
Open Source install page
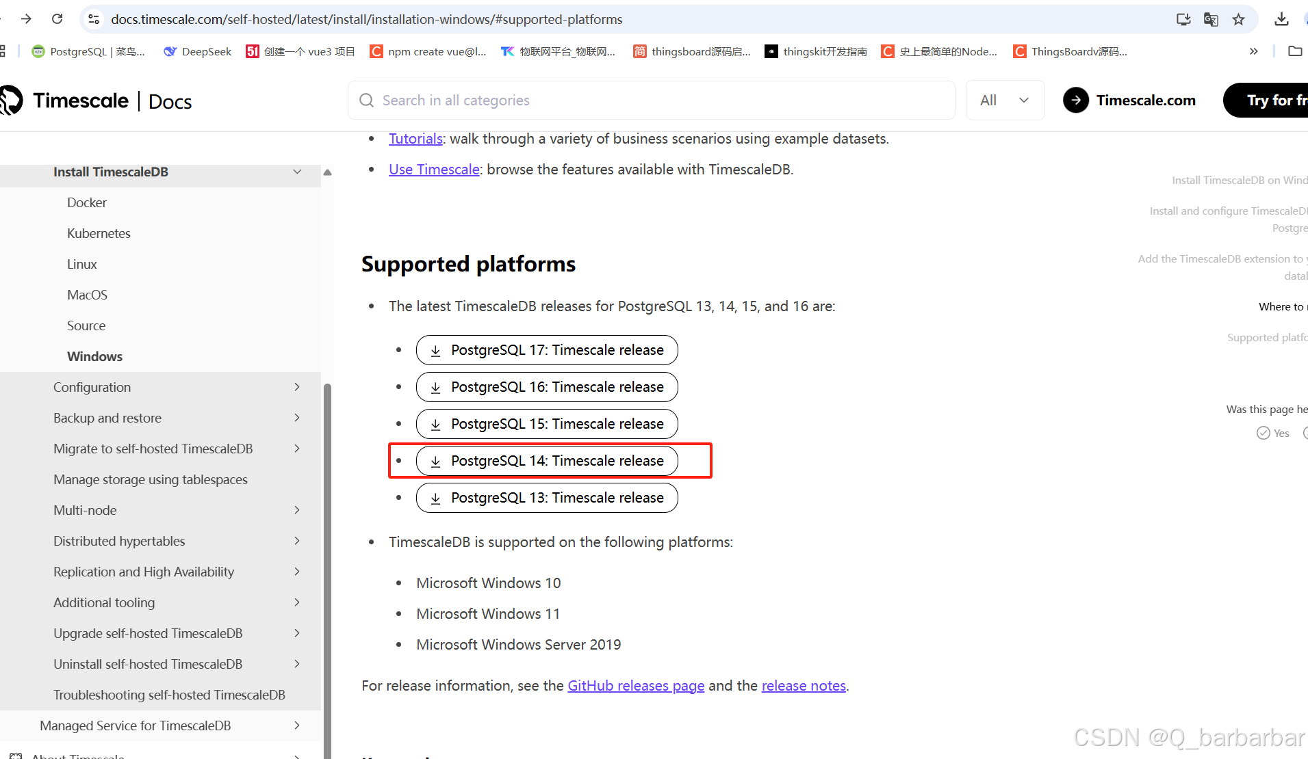pyautogui.click(x=86, y=325)
